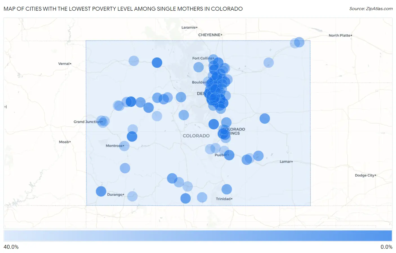The image size is (396, 253).
Task: Click the dark bubble overlapping the Pueblo label
Action: (x=229, y=155)
